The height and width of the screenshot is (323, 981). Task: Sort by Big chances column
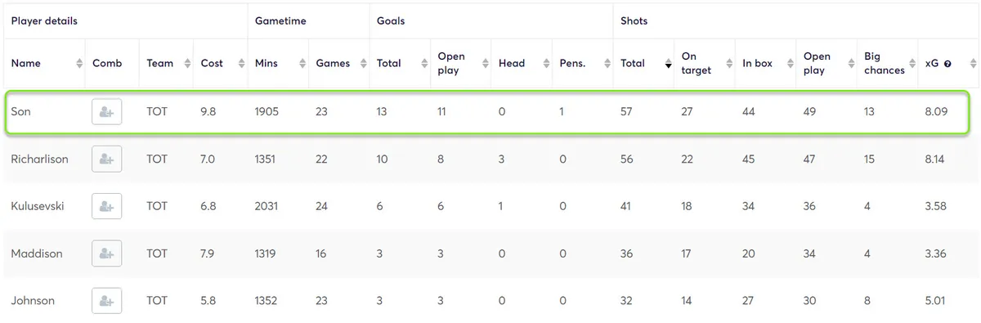[x=885, y=64]
